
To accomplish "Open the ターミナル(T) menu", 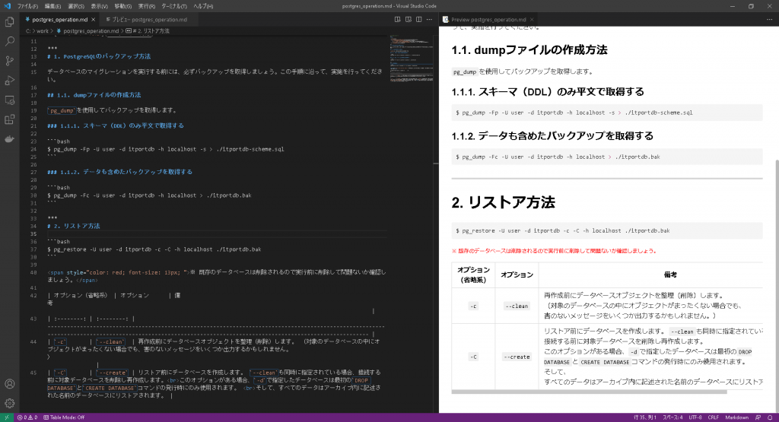I will pos(174,6).
